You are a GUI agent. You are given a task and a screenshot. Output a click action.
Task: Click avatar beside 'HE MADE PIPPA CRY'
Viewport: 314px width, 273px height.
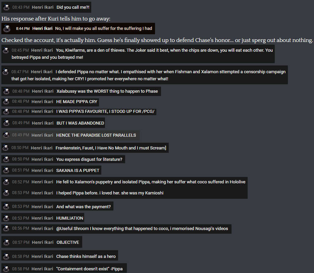(6, 102)
